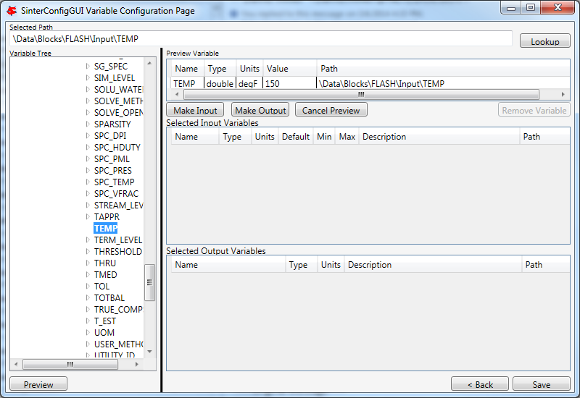
Task: Save the variable configuration
Action: (x=541, y=384)
